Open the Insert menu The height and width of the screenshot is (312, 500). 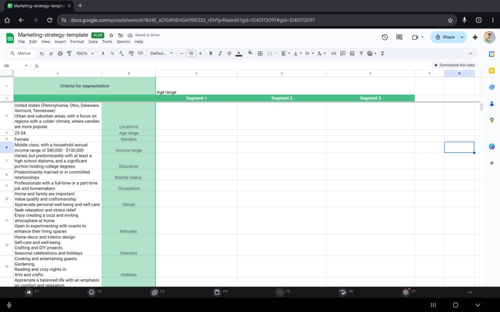(x=60, y=42)
